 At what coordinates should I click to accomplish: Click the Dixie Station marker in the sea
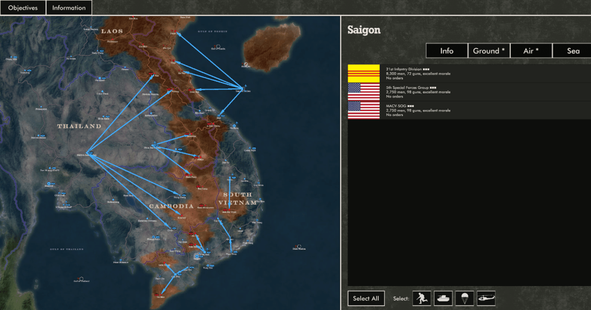pos(299,246)
